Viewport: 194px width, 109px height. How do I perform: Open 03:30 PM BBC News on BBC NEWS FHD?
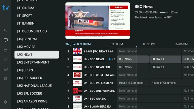click(x=165, y=67)
